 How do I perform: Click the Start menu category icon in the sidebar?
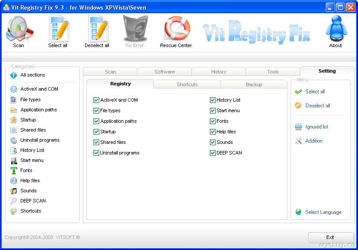tap(14, 161)
